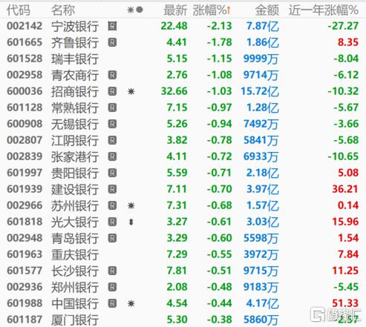This screenshot has width=366, height=327.
Task: Click the R badge next to 无锡银行
Action: [x=112, y=124]
